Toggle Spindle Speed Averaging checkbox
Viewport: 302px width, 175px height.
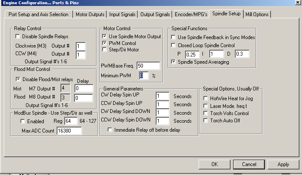[x=173, y=62]
